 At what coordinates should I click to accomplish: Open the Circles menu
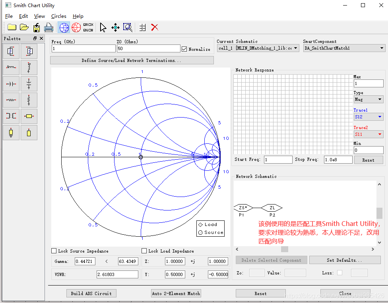[59, 16]
